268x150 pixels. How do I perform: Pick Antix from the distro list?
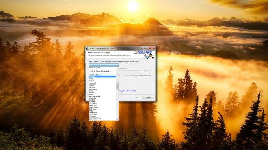pos(91,78)
